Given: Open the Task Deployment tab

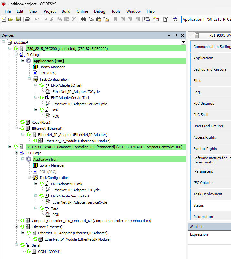Looking at the screenshot, I should [x=211, y=194].
